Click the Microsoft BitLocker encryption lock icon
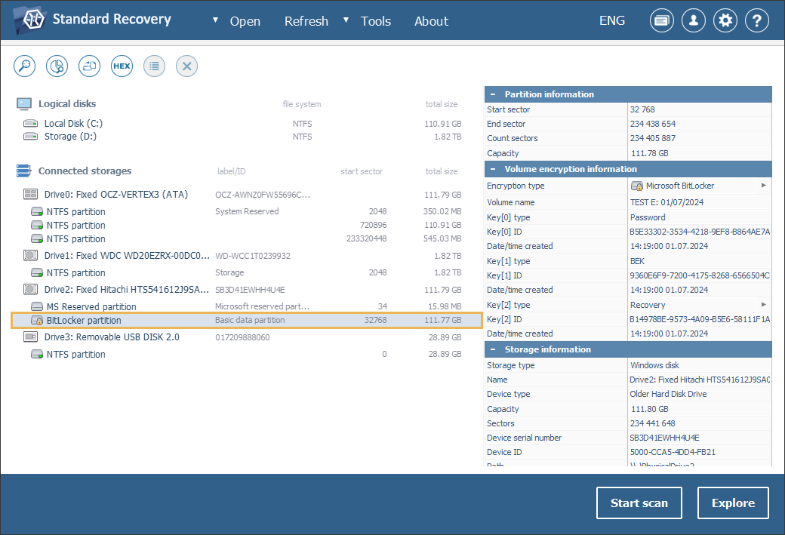Viewport: 785px width, 535px height. click(x=637, y=186)
